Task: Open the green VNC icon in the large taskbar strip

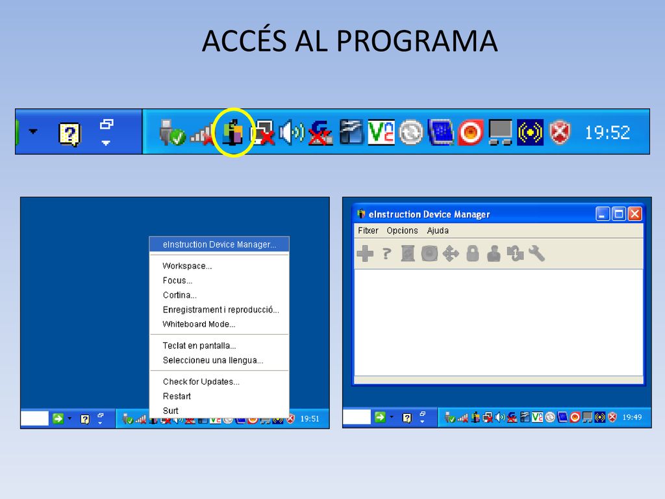Action: (x=381, y=133)
